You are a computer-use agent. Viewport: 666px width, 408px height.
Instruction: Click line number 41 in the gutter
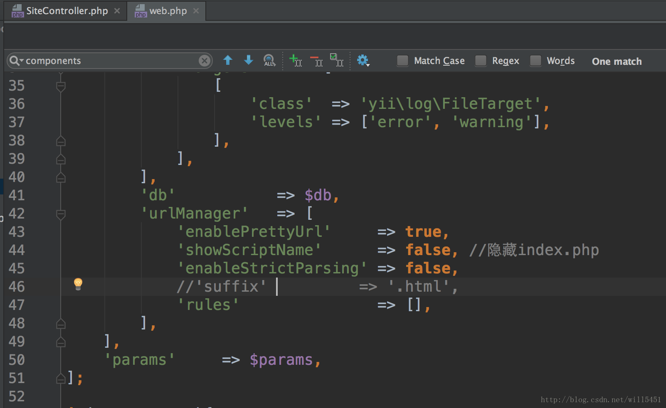(x=17, y=195)
